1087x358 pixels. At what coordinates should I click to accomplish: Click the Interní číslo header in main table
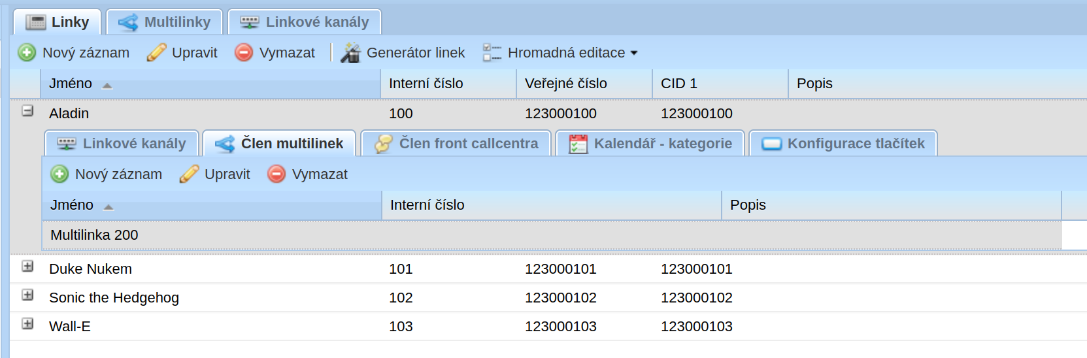point(448,84)
